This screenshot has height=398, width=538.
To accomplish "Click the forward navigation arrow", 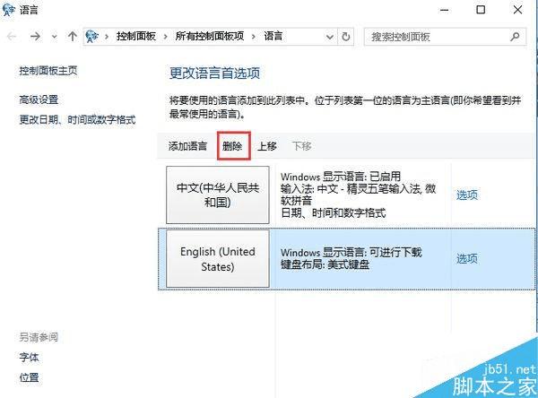I will click(x=35, y=36).
